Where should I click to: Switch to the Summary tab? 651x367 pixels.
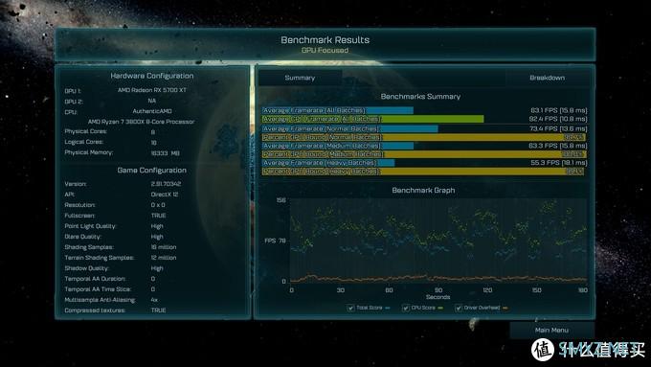click(300, 78)
